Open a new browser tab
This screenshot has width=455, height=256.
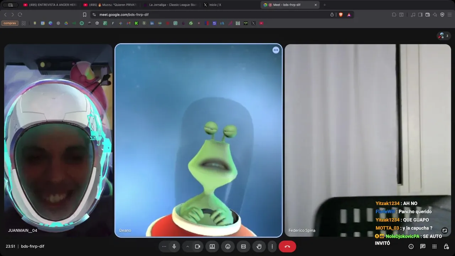pyautogui.click(x=325, y=5)
